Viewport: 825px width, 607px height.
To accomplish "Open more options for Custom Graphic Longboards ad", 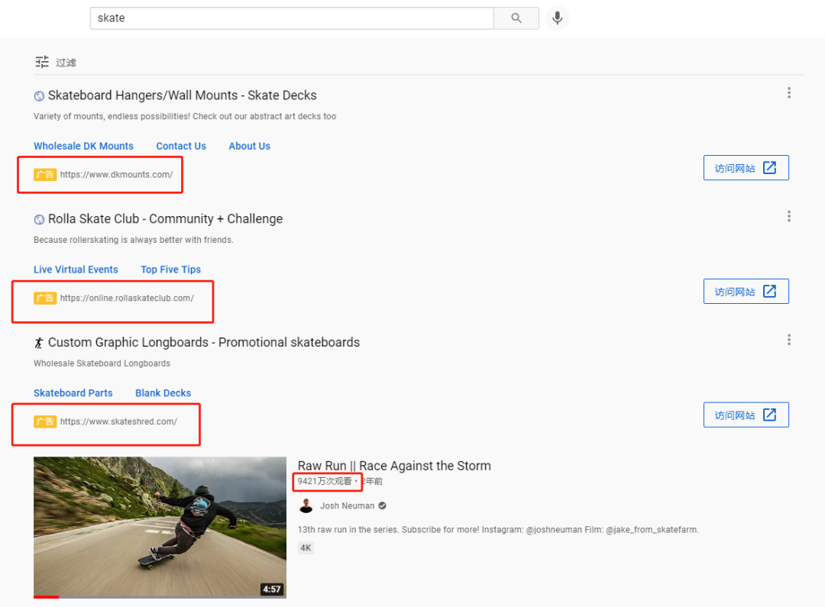I will click(x=788, y=340).
